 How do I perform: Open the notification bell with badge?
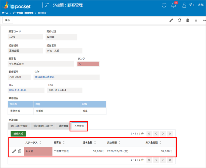tap(174, 5)
